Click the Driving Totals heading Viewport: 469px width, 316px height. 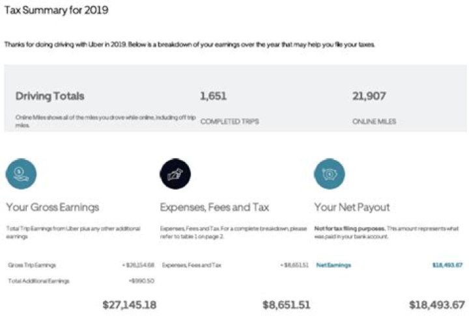point(50,96)
